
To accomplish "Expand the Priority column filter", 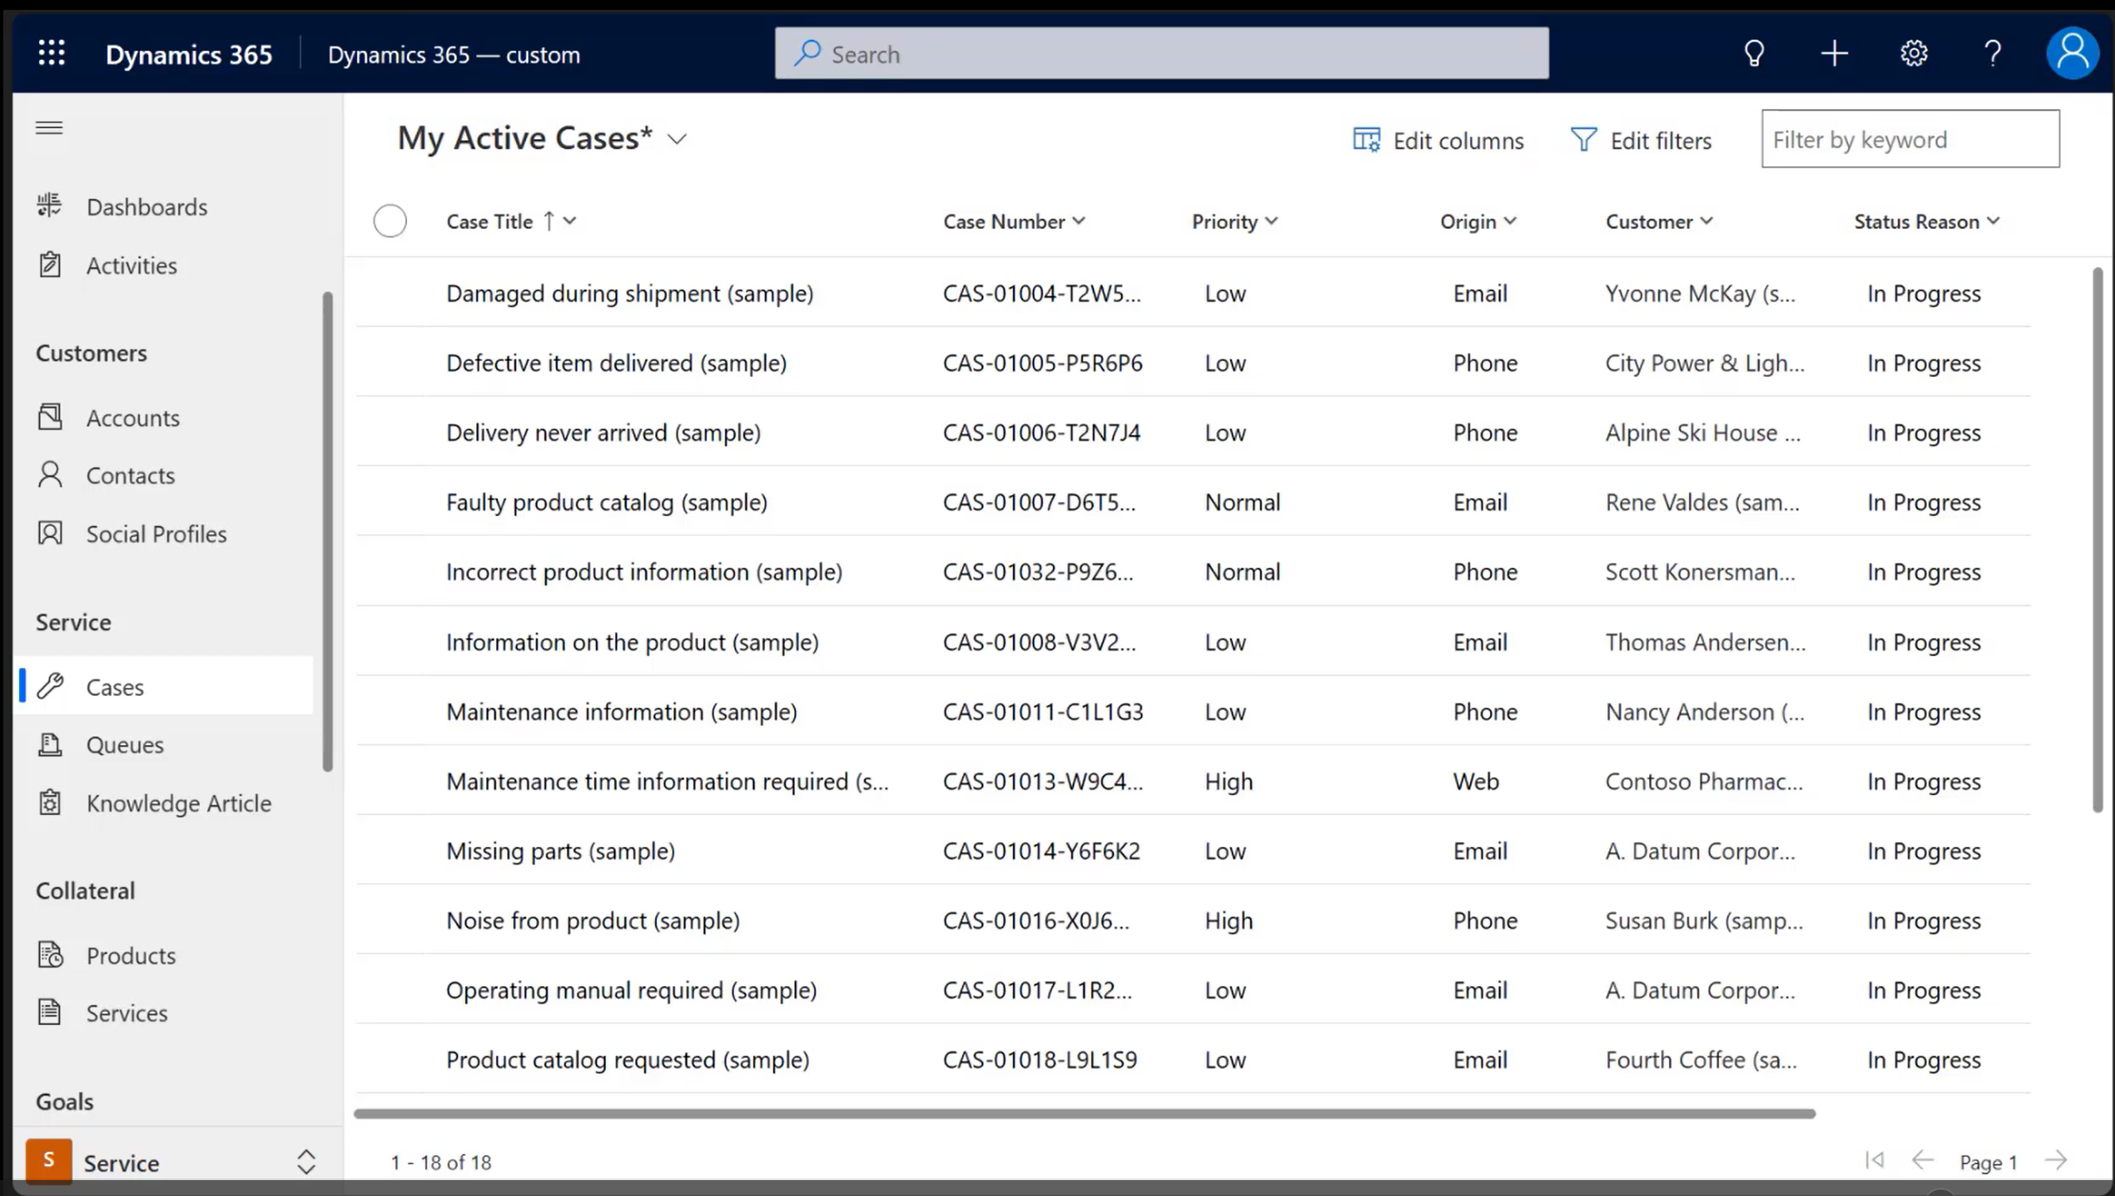I will 1274,219.
